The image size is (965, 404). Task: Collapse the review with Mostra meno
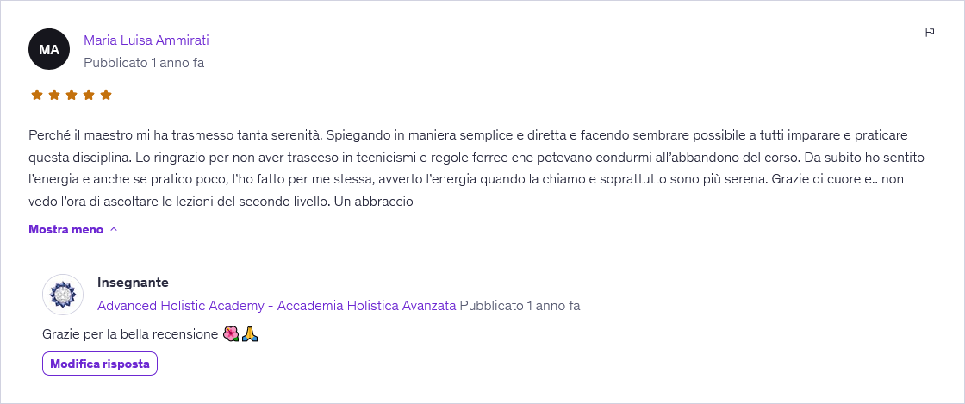(65, 229)
